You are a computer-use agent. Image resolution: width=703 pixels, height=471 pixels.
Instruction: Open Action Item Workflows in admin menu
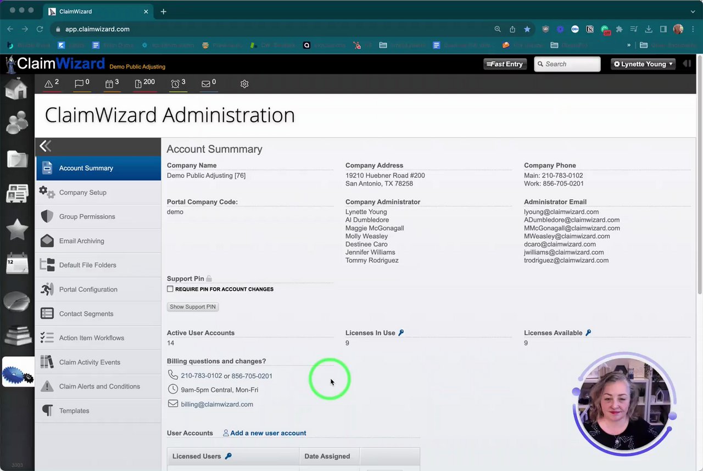pyautogui.click(x=98, y=338)
